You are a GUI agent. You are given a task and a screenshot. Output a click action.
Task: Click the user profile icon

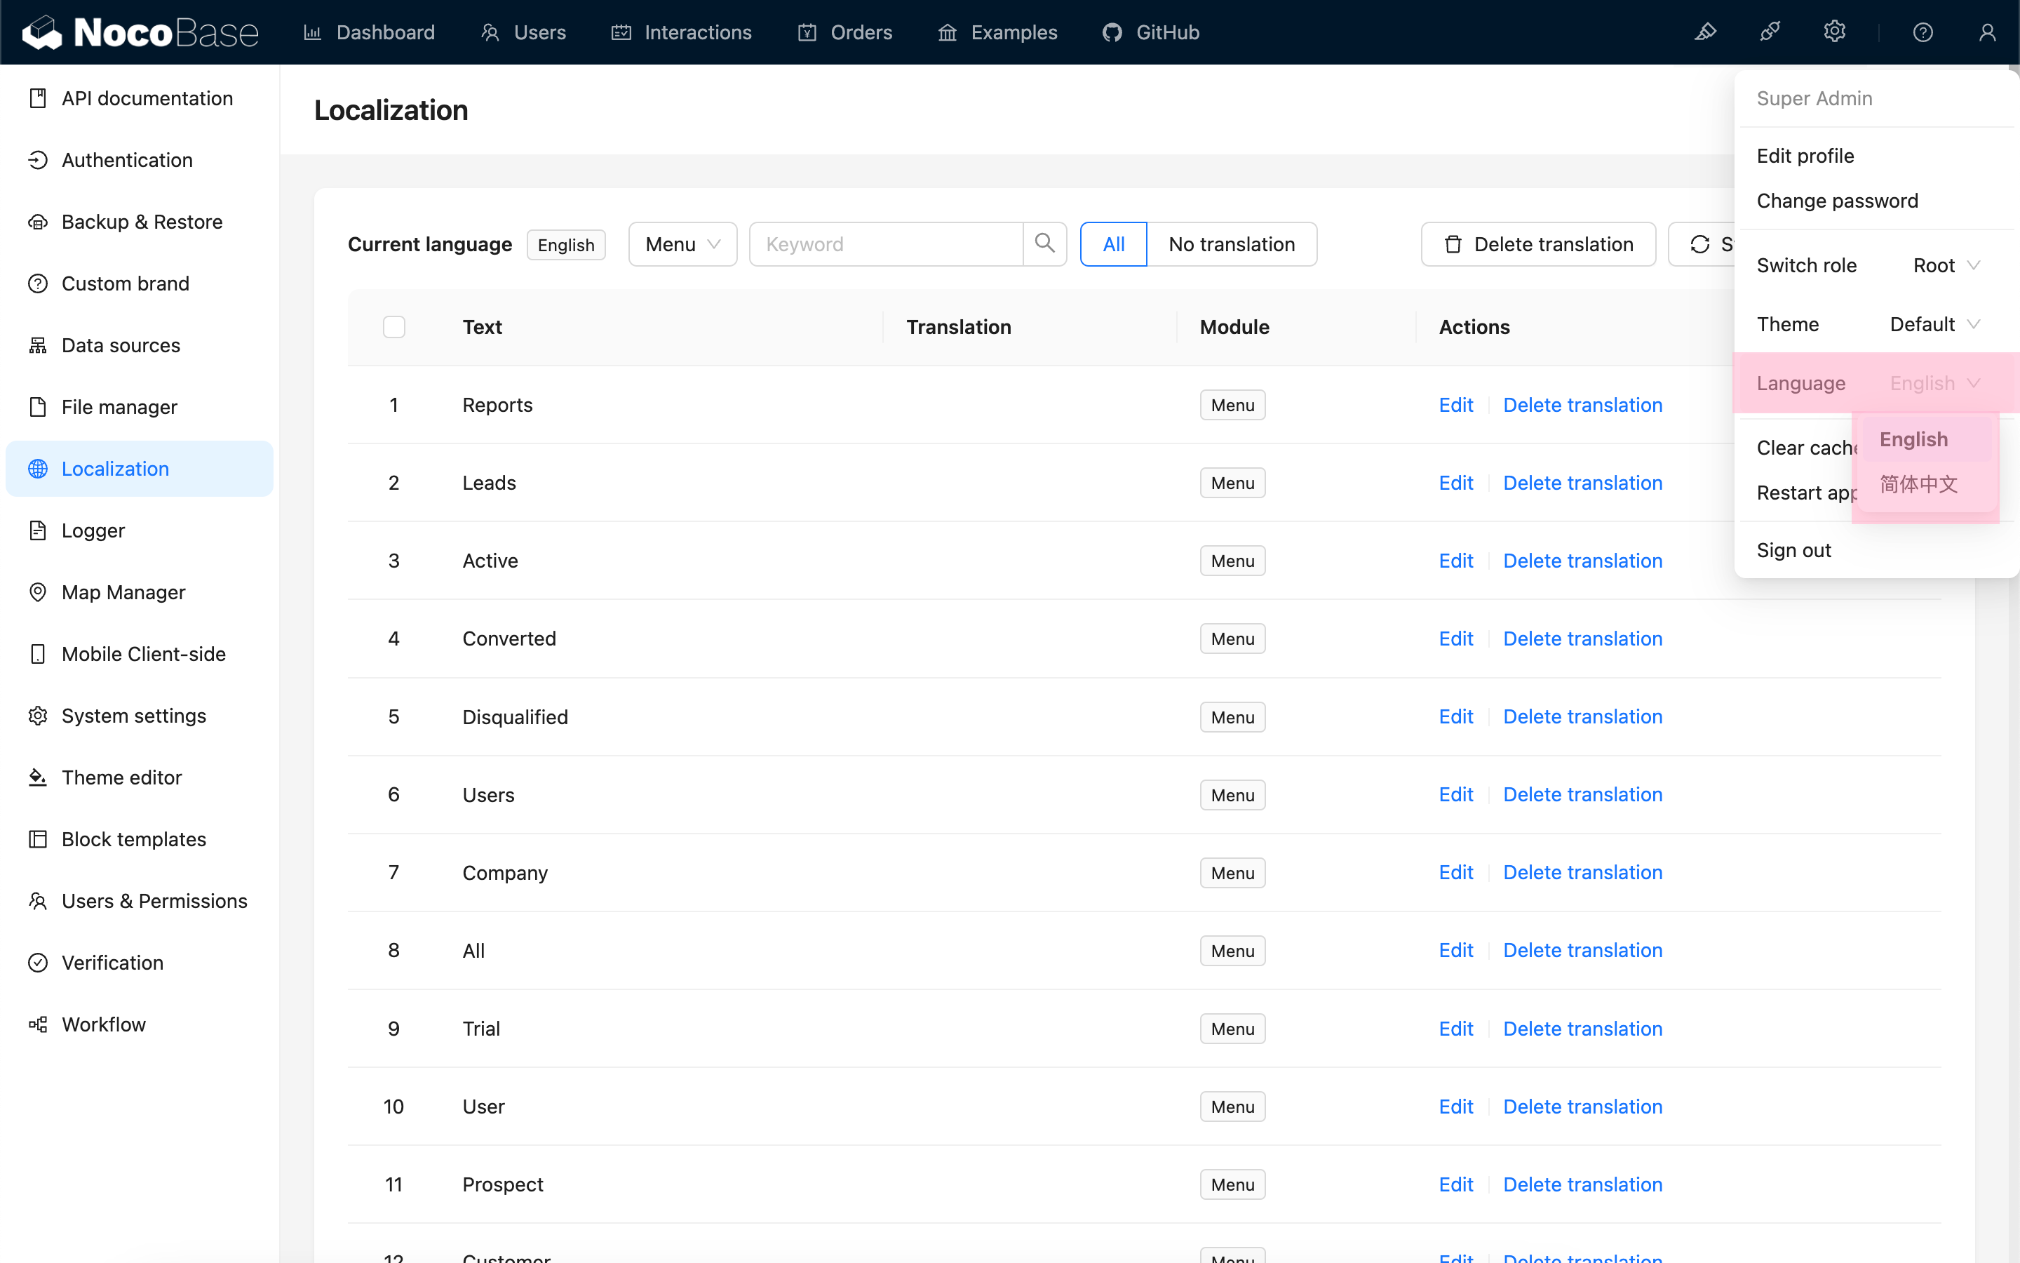[x=1986, y=32]
